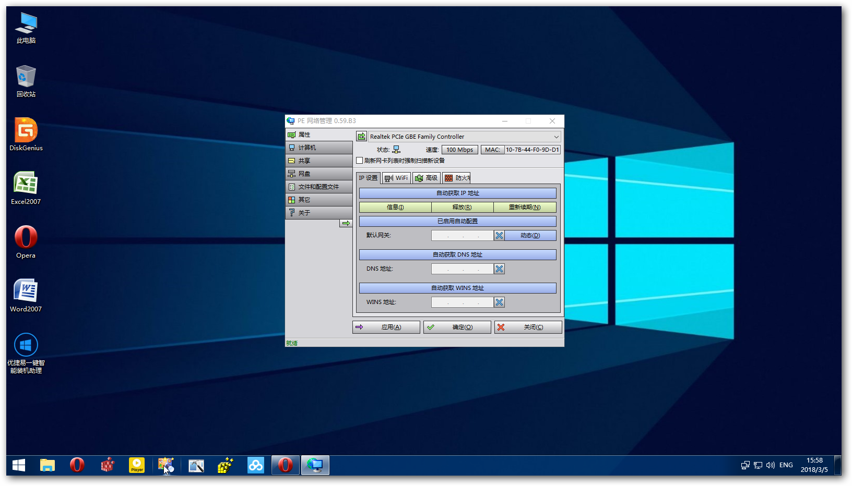Screen dimensions: 852x486
Task: Click the refresh adapter list icon button
Action: click(x=361, y=137)
